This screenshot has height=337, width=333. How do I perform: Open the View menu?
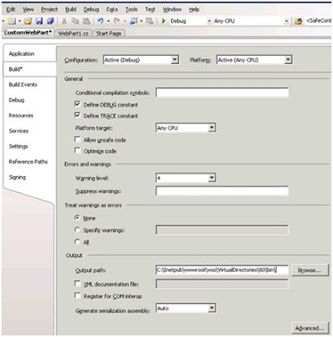pos(28,9)
